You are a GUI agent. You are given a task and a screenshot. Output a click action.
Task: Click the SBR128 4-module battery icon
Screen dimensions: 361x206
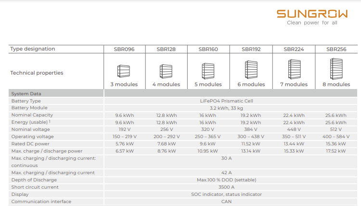[166, 71]
